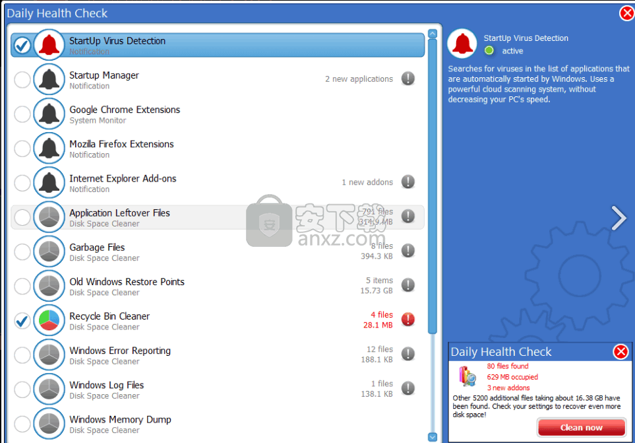635x443 pixels.
Task: Click the Windows Memory Dump pie icon
Action: click(x=49, y=424)
